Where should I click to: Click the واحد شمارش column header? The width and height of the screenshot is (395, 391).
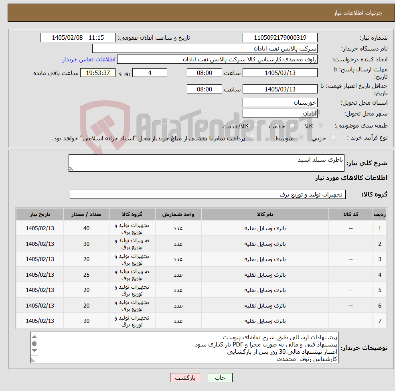tap(178, 214)
